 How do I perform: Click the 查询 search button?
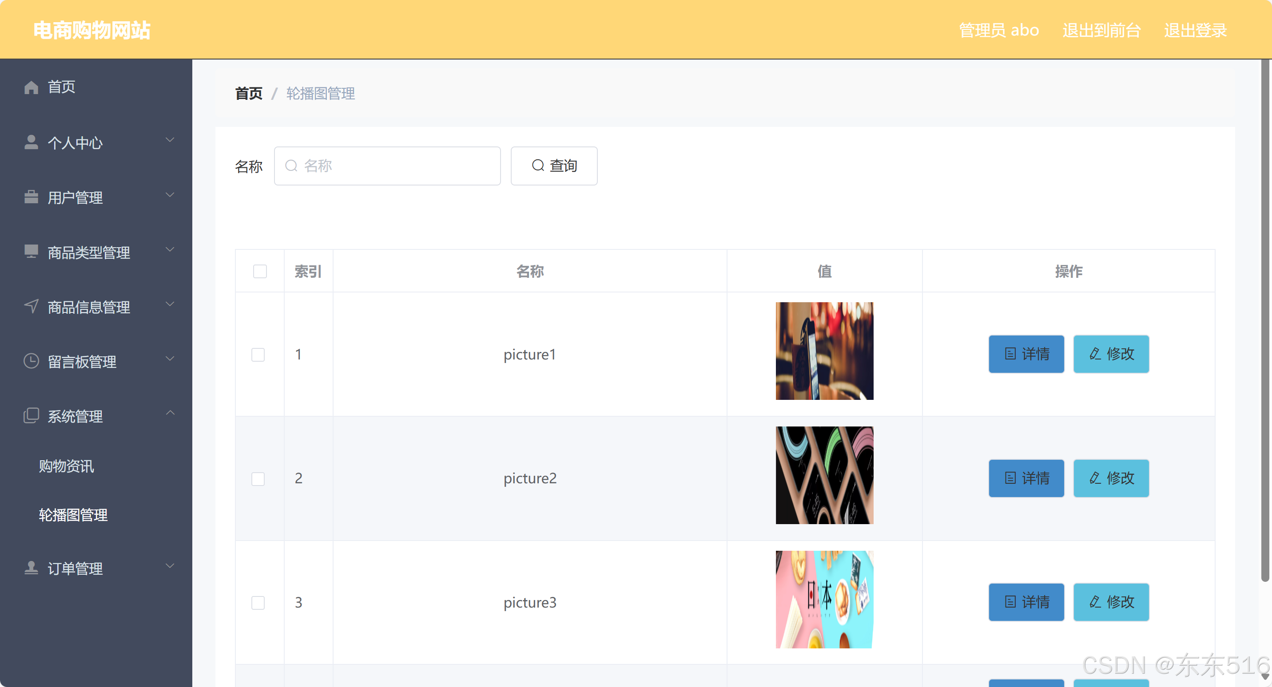[553, 166]
